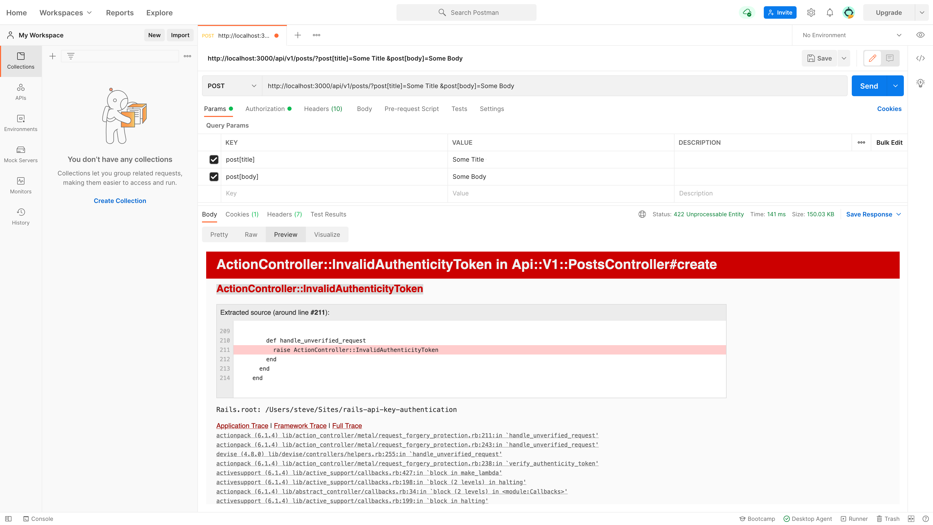
Task: Open the user avatar menu
Action: pyautogui.click(x=849, y=13)
